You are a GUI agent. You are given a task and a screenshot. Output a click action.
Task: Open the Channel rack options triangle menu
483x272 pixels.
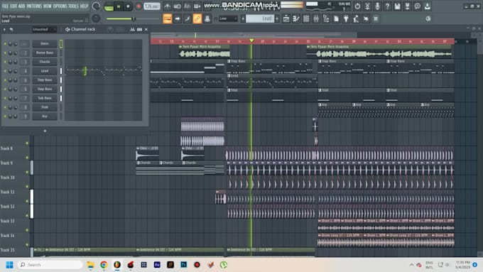point(4,30)
